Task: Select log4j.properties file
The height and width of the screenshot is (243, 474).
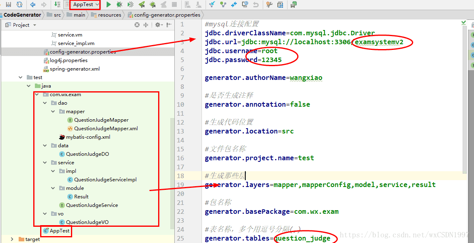Action: [x=66, y=60]
